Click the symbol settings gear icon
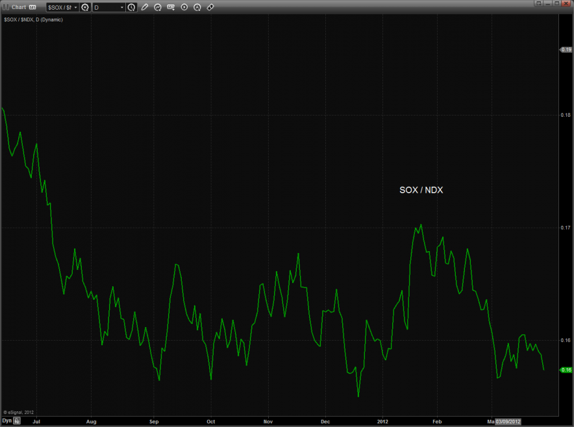The width and height of the screenshot is (574, 427). pyautogui.click(x=85, y=7)
